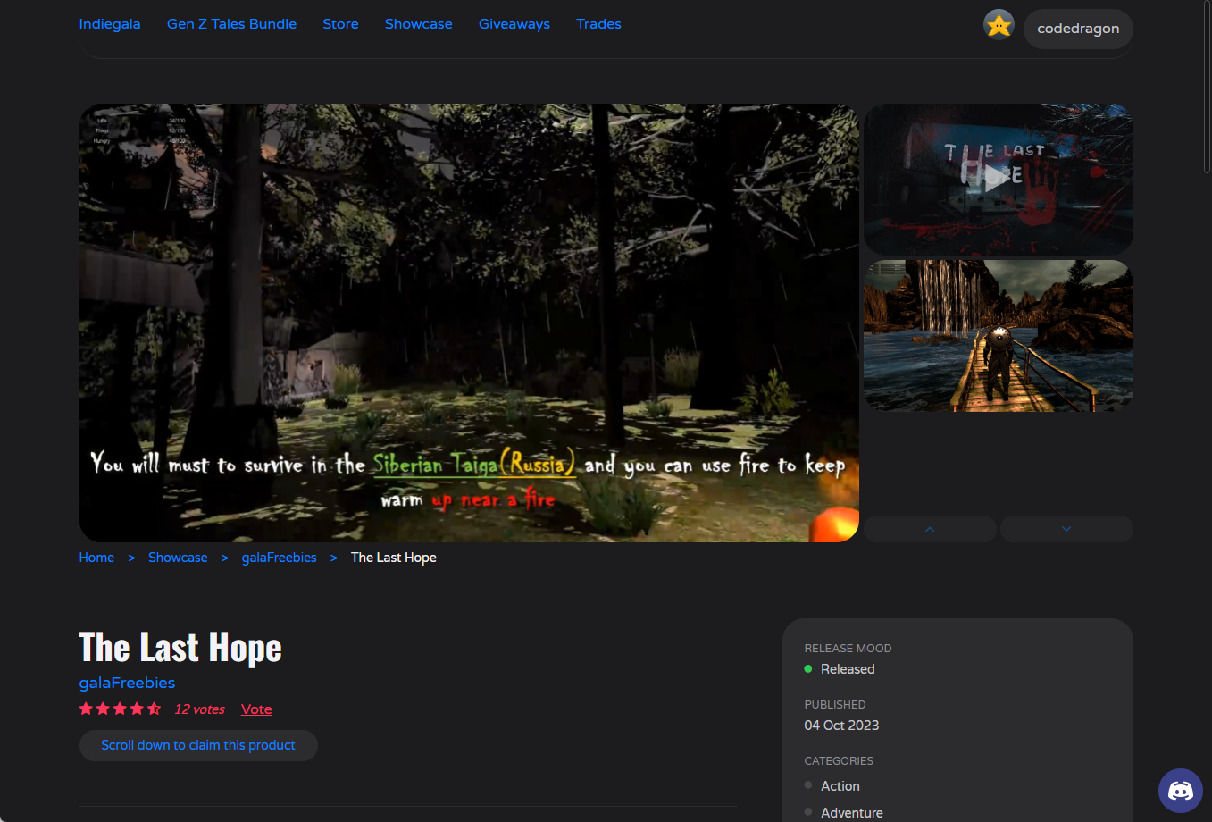
Task: Open the Gen Z Tales Bundle page
Action: 231,24
